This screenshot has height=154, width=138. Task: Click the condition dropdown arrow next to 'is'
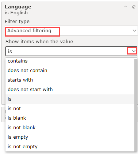point(134,51)
